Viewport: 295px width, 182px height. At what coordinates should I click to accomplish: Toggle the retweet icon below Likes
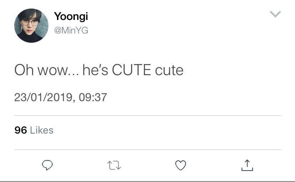114,165
